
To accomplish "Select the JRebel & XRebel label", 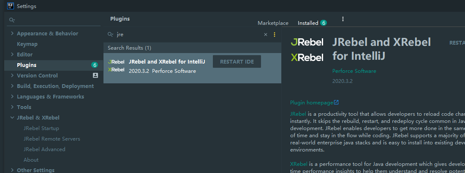I will click(x=38, y=118).
